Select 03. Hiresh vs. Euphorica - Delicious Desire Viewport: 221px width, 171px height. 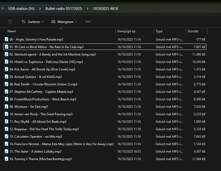coord(46,62)
